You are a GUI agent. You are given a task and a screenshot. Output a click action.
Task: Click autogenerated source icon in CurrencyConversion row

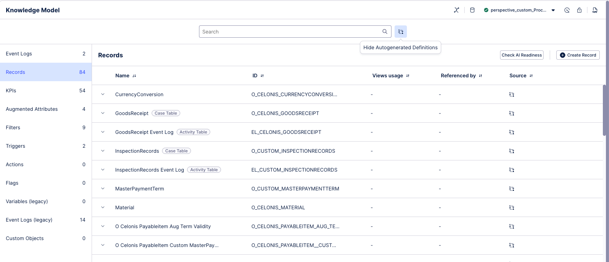[512, 94]
